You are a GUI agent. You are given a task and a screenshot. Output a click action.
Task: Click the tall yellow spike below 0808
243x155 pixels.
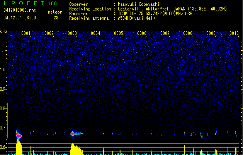[x=184, y=149]
